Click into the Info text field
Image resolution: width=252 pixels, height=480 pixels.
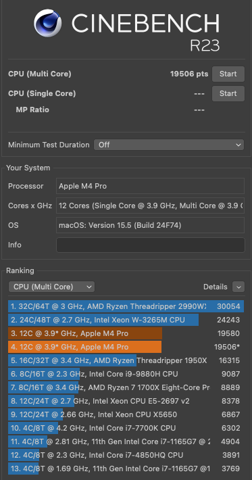tap(151, 245)
